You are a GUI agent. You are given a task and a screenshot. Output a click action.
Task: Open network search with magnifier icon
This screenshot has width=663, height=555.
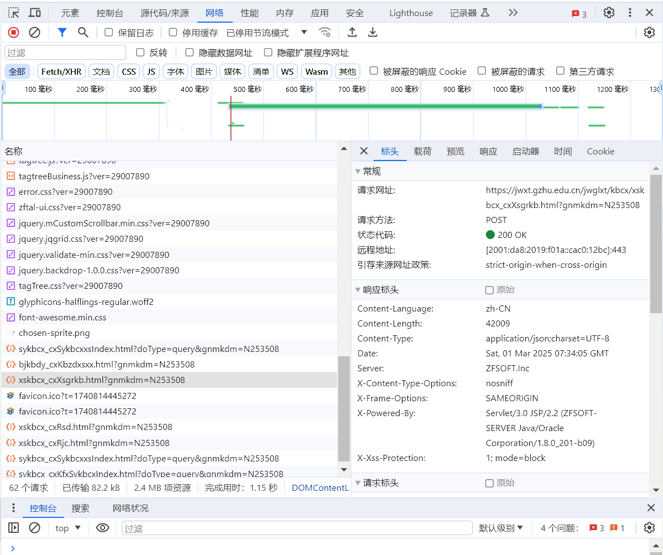[83, 33]
